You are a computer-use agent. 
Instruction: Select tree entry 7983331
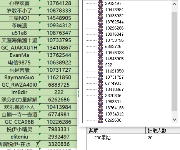[113, 102]
